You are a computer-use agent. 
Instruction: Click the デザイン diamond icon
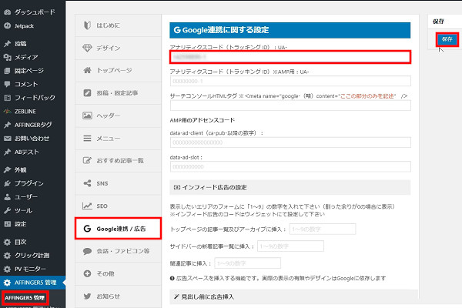point(87,48)
